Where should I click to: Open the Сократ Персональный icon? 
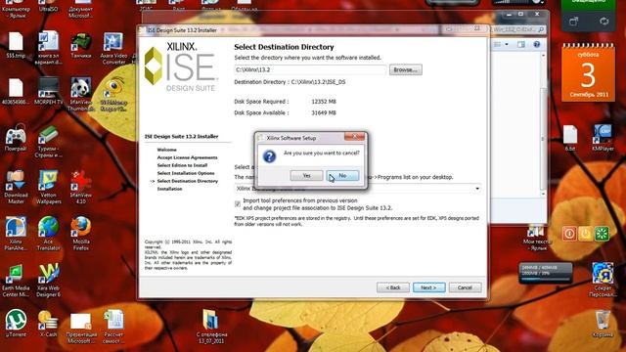coord(603,280)
